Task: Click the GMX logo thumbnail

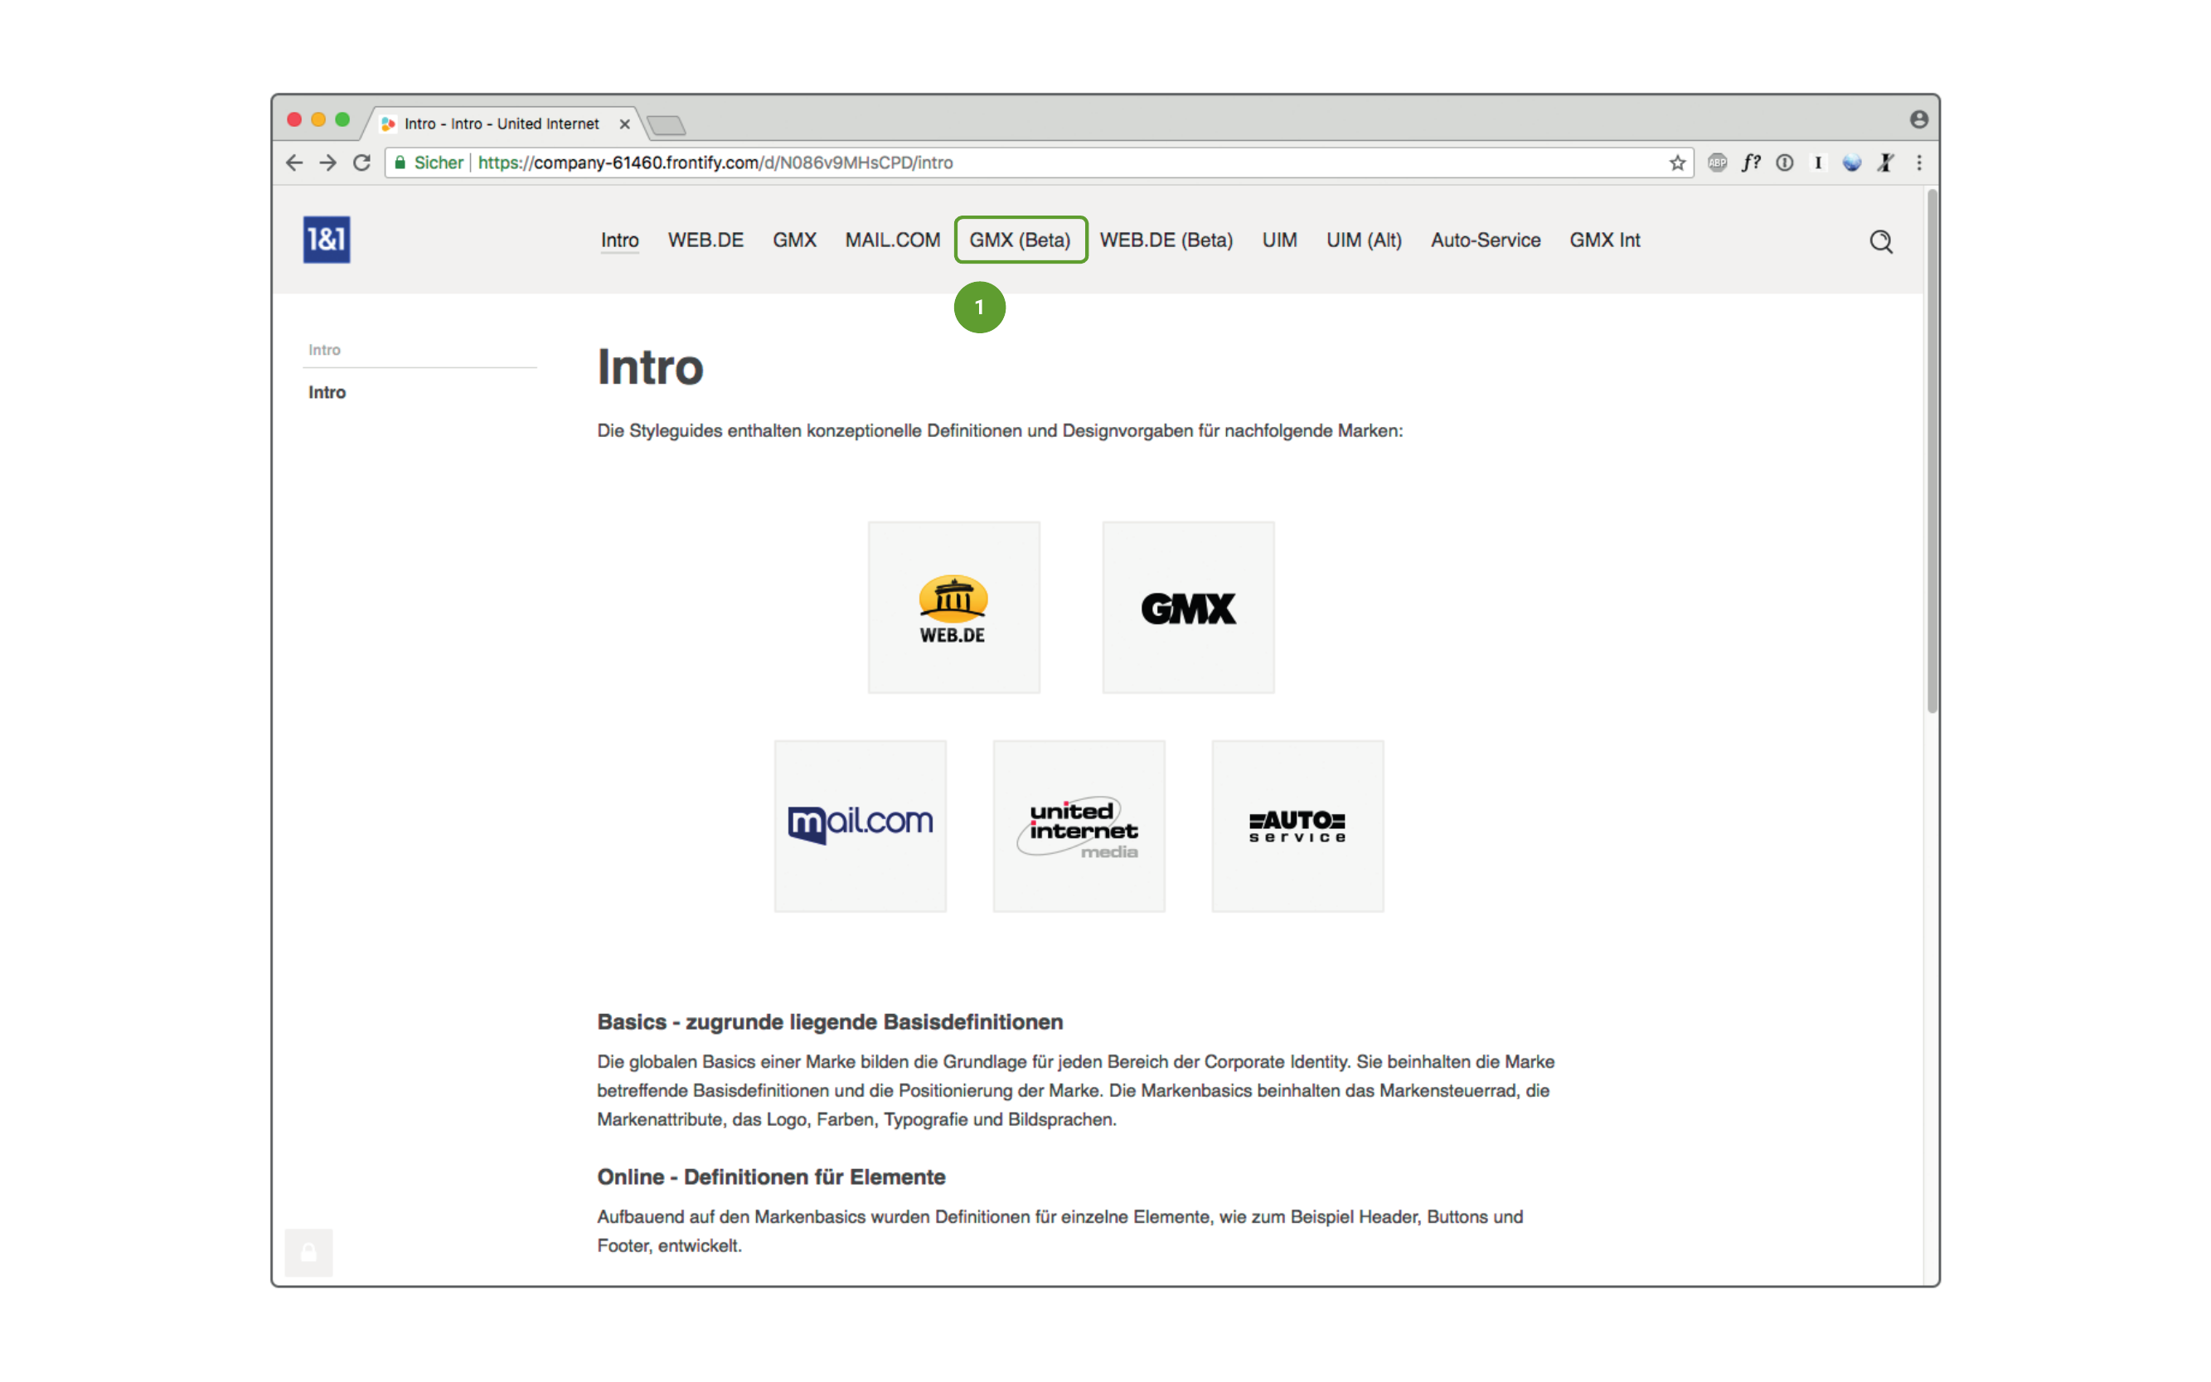Action: pos(1187,606)
